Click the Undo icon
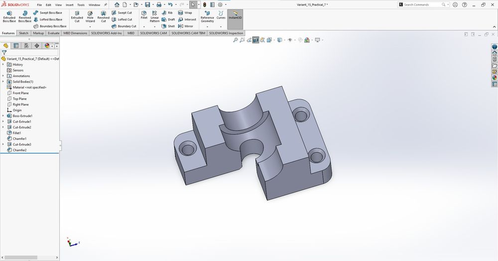Viewport: 498px width, 261px height. pyautogui.click(x=170, y=5)
